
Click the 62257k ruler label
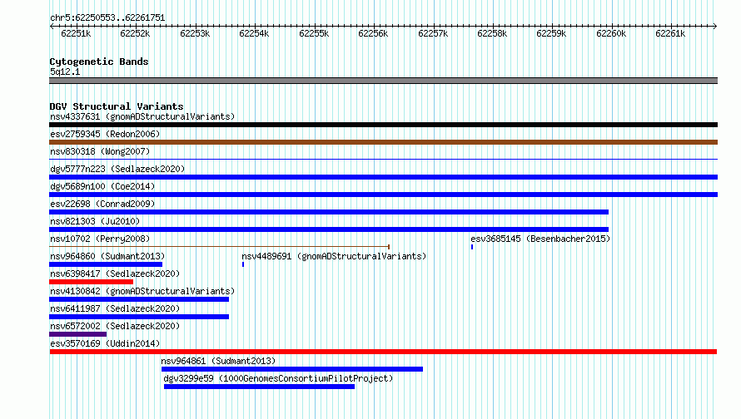click(x=433, y=33)
